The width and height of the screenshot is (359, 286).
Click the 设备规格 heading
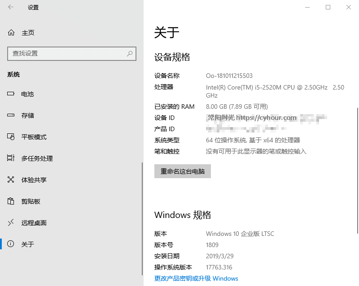(x=172, y=57)
